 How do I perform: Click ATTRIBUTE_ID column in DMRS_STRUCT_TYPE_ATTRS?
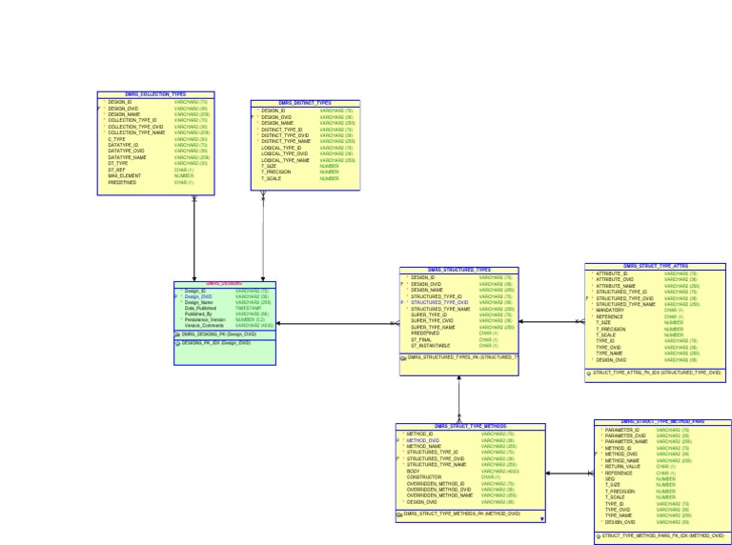(612, 273)
